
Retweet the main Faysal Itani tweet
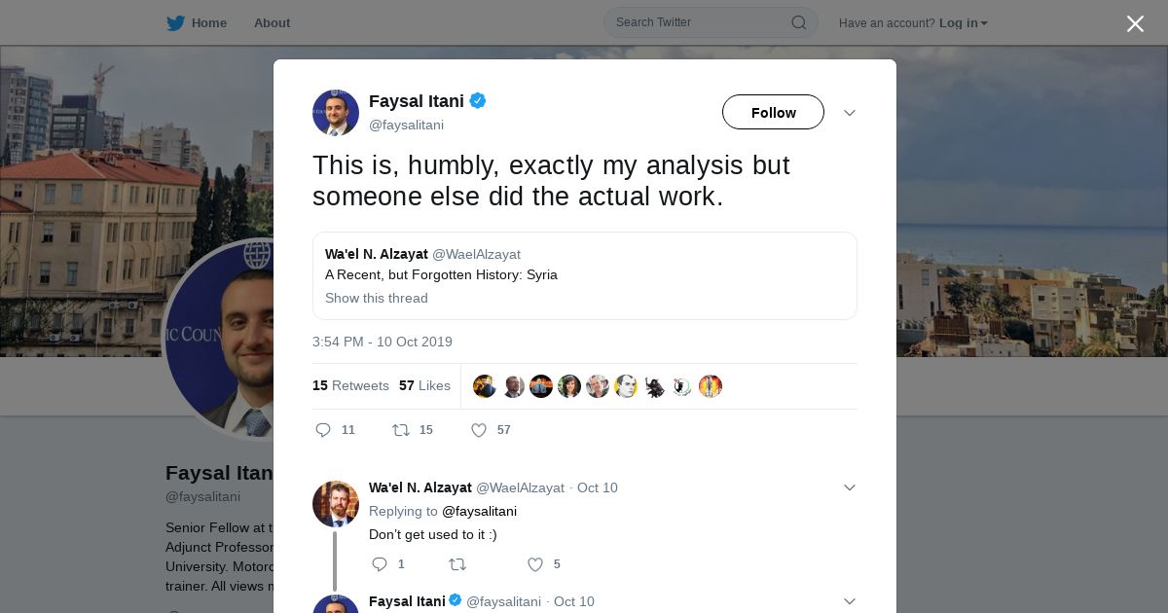coord(401,430)
